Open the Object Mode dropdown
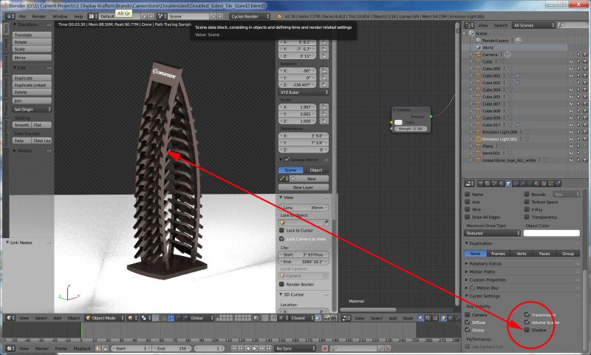This screenshot has width=591, height=355. 104,318
